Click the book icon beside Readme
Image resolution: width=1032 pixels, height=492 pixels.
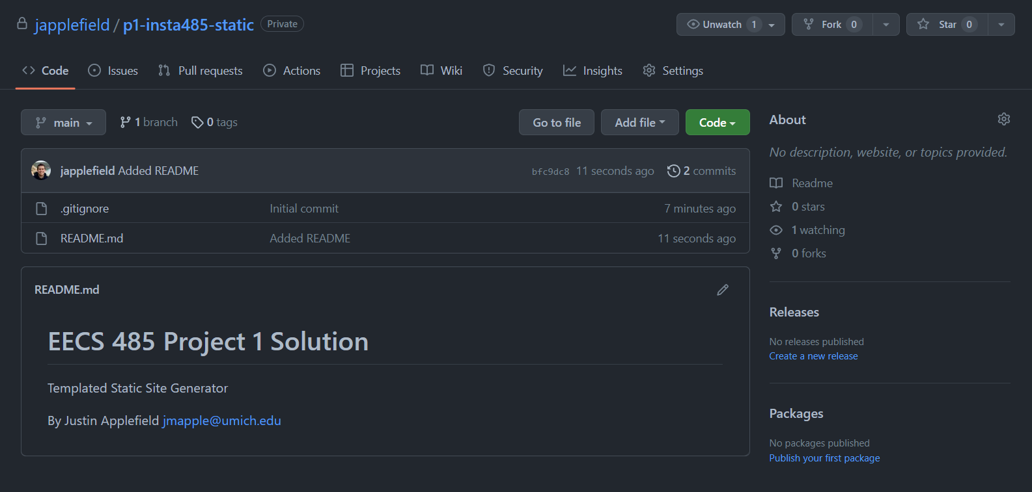pyautogui.click(x=776, y=183)
